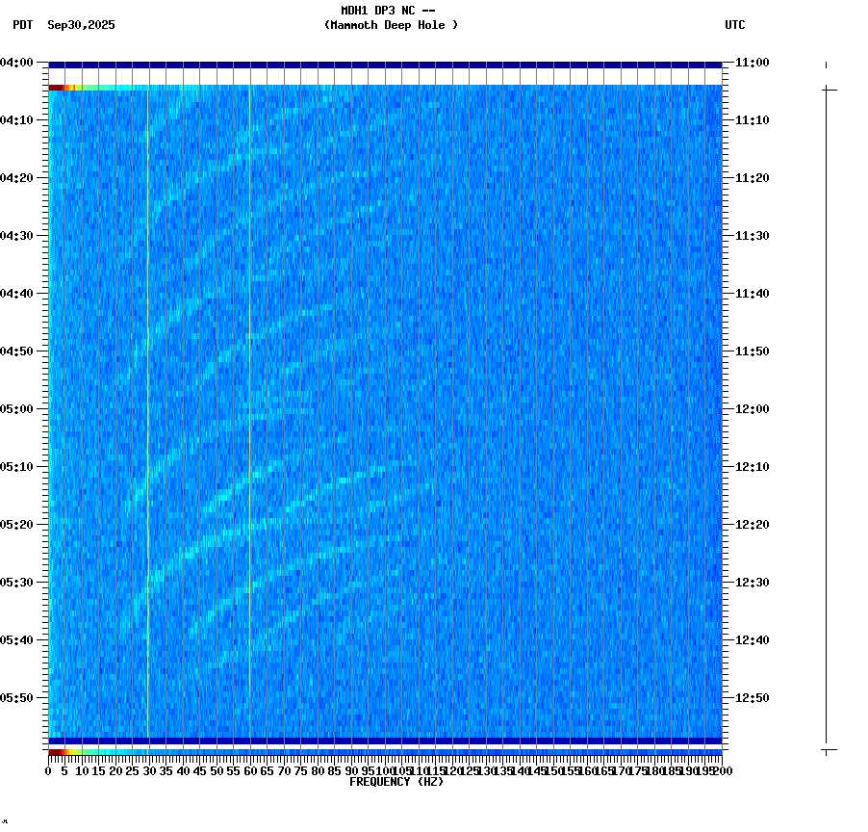Click the vertical scale bar on the right
This screenshot has height=832, width=868.
(x=825, y=414)
